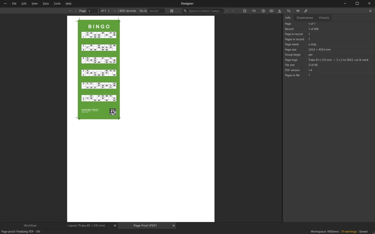Select the Page Proof (PDF) tab
Image resolution: width=375 pixels, height=234 pixels.
tap(145, 225)
